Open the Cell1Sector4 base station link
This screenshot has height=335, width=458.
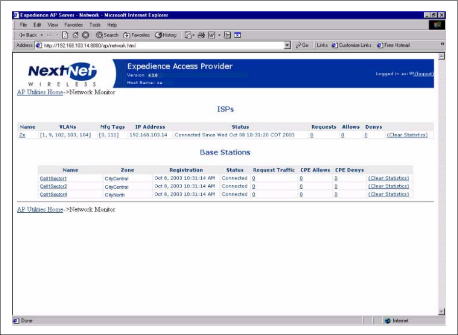tap(53, 195)
